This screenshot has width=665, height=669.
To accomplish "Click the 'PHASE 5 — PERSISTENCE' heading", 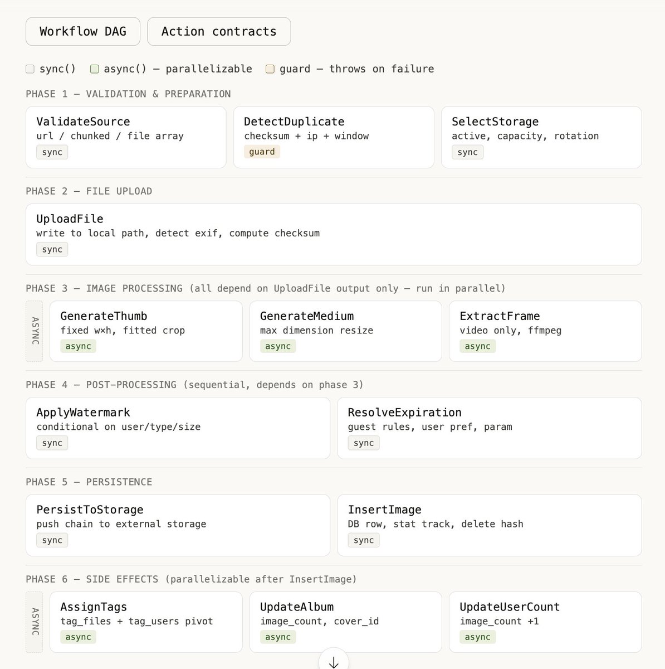I will tap(89, 482).
